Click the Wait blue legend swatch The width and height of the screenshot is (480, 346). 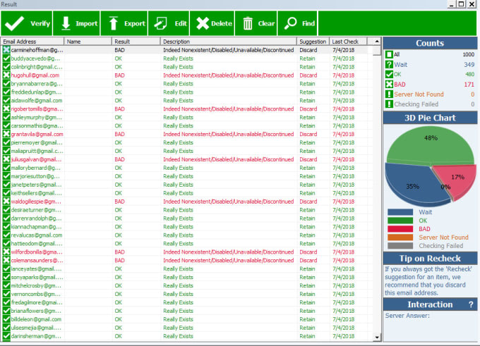tap(400, 212)
